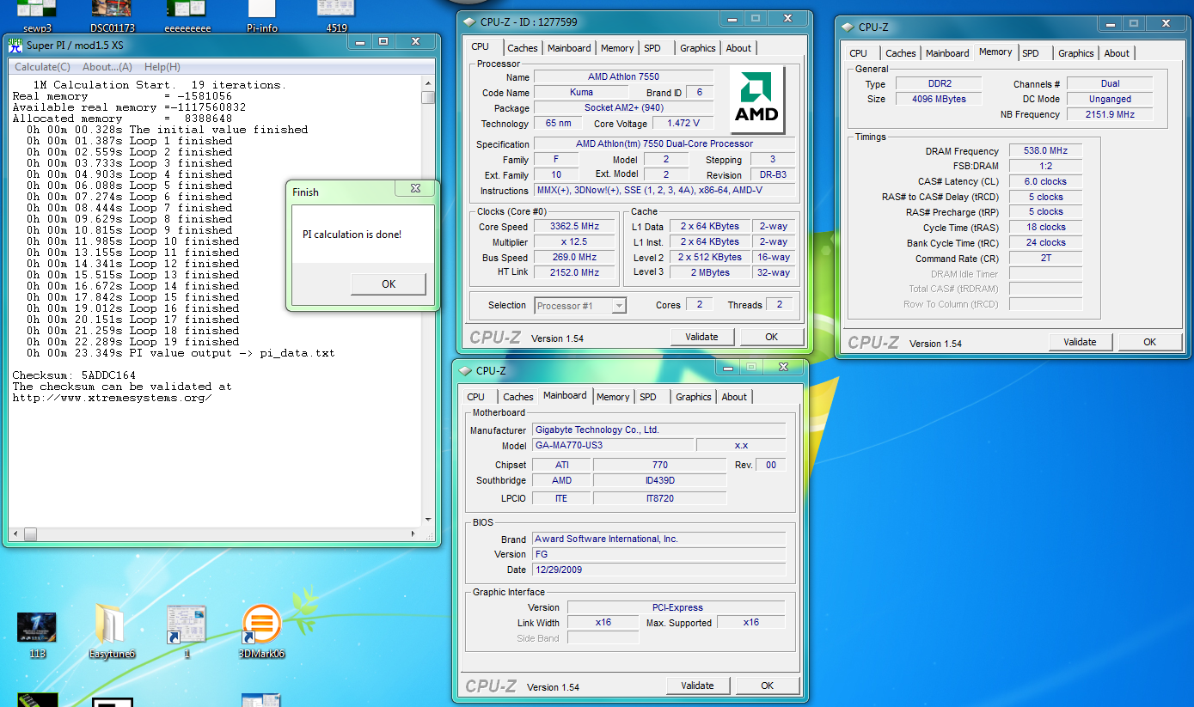The image size is (1194, 707).
Task: Click OK in CPU-Z ID 1277599 window
Action: pos(771,337)
